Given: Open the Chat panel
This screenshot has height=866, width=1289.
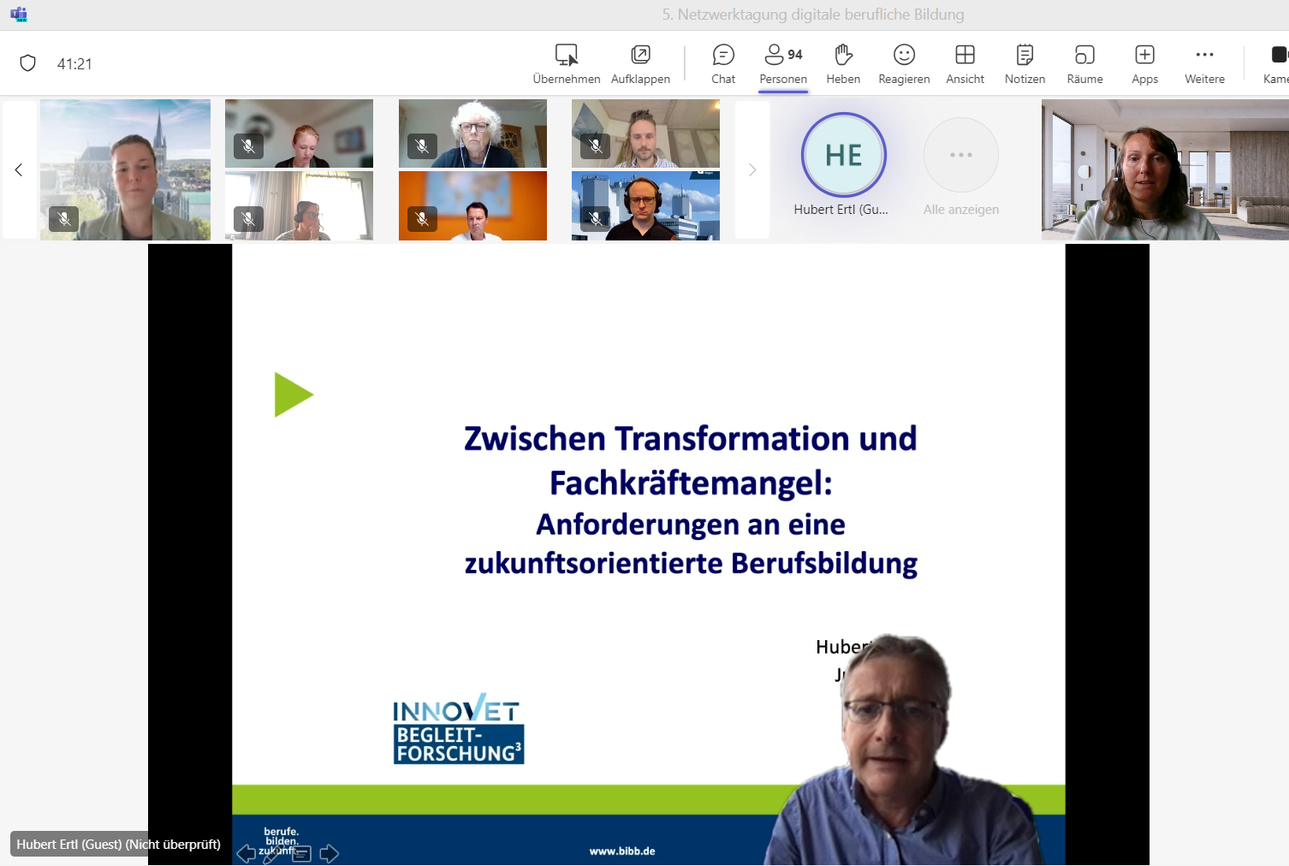Looking at the screenshot, I should pos(723,64).
